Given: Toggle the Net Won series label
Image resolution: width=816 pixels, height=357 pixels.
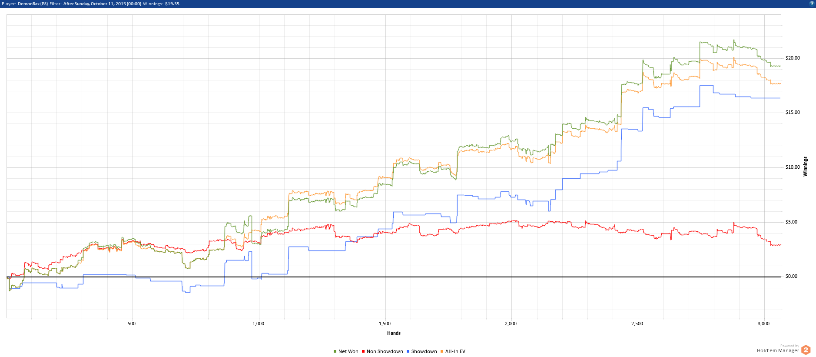Looking at the screenshot, I should pos(348,351).
